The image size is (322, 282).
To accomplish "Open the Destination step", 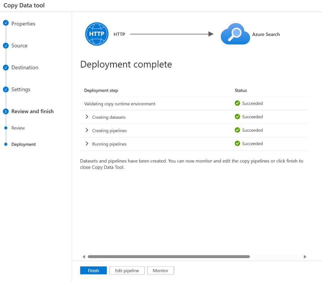I will pyautogui.click(x=25, y=68).
